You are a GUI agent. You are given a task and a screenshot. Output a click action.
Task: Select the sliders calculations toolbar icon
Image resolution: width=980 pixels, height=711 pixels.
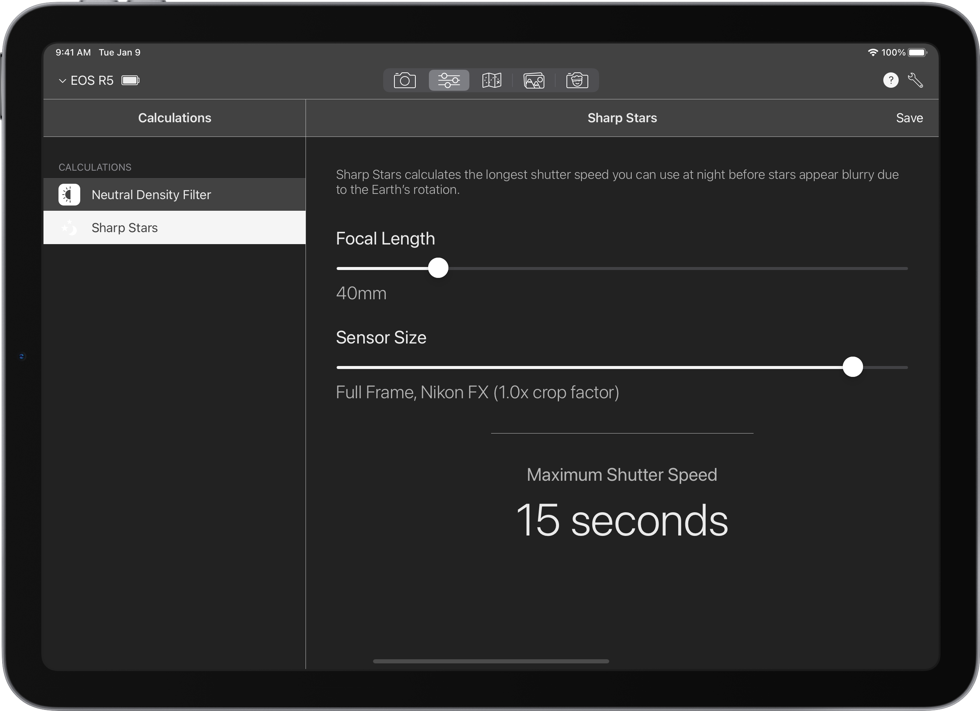[x=448, y=80]
